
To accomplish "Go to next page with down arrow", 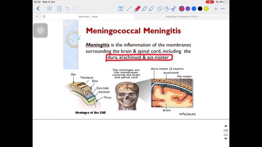I will (226, 139).
